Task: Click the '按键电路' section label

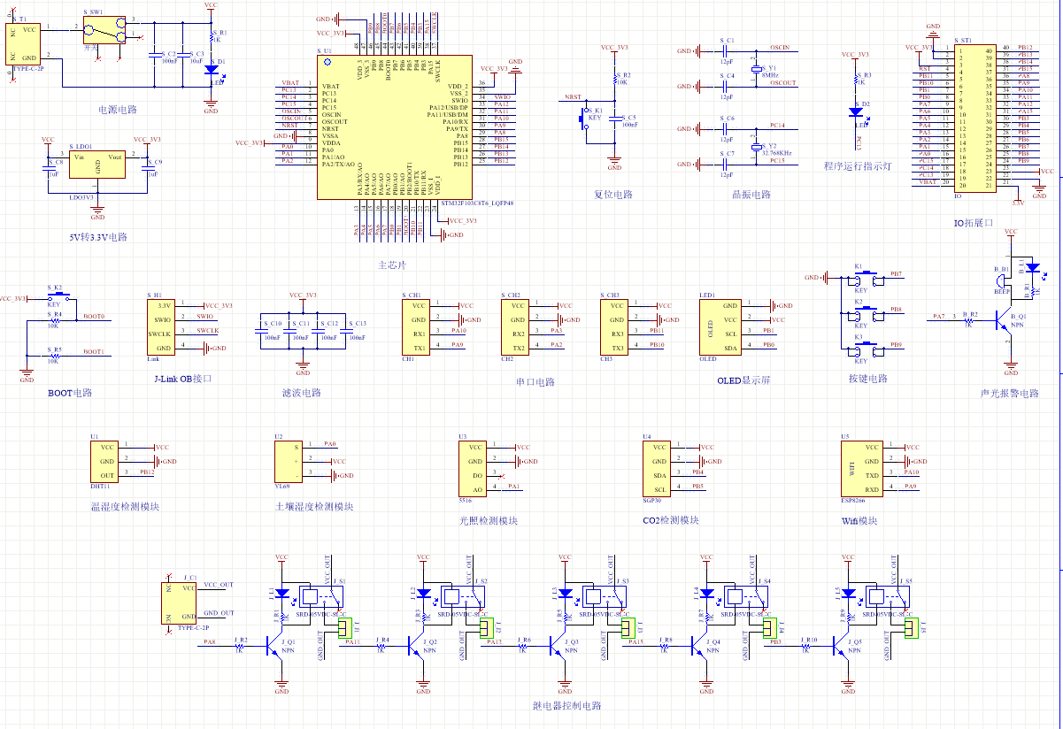Action: tap(867, 379)
